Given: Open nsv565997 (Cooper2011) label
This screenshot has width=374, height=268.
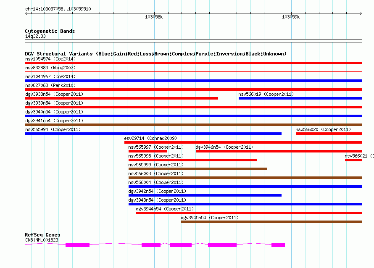Looking at the screenshot, I should coord(156,147).
